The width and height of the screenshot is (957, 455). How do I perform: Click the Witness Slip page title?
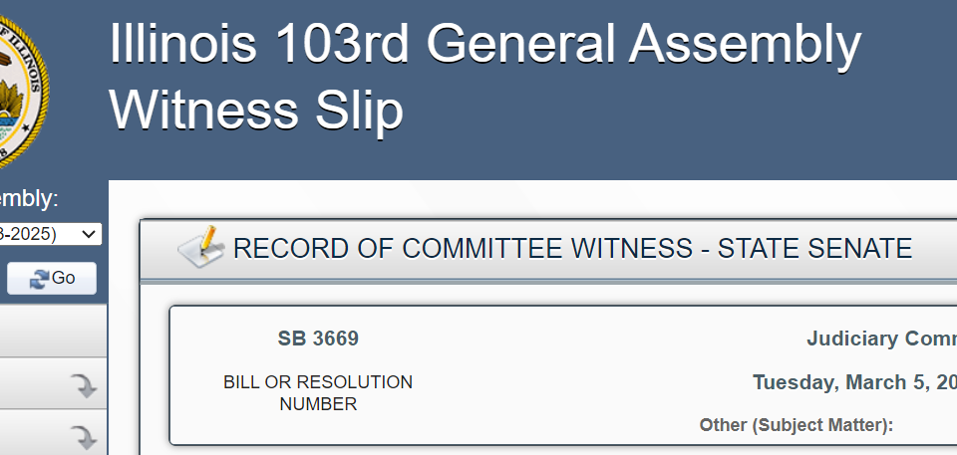(256, 110)
